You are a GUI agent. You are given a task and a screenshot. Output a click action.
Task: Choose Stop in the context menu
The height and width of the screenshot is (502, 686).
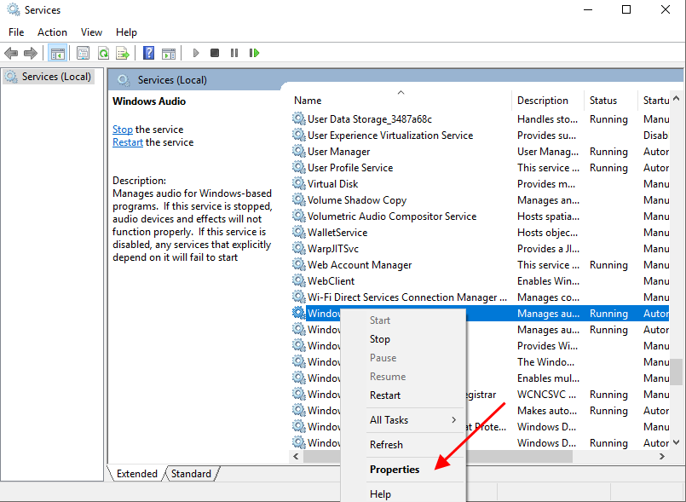click(x=380, y=339)
